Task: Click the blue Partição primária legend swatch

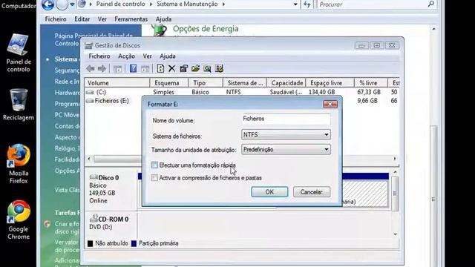Action: [134, 243]
